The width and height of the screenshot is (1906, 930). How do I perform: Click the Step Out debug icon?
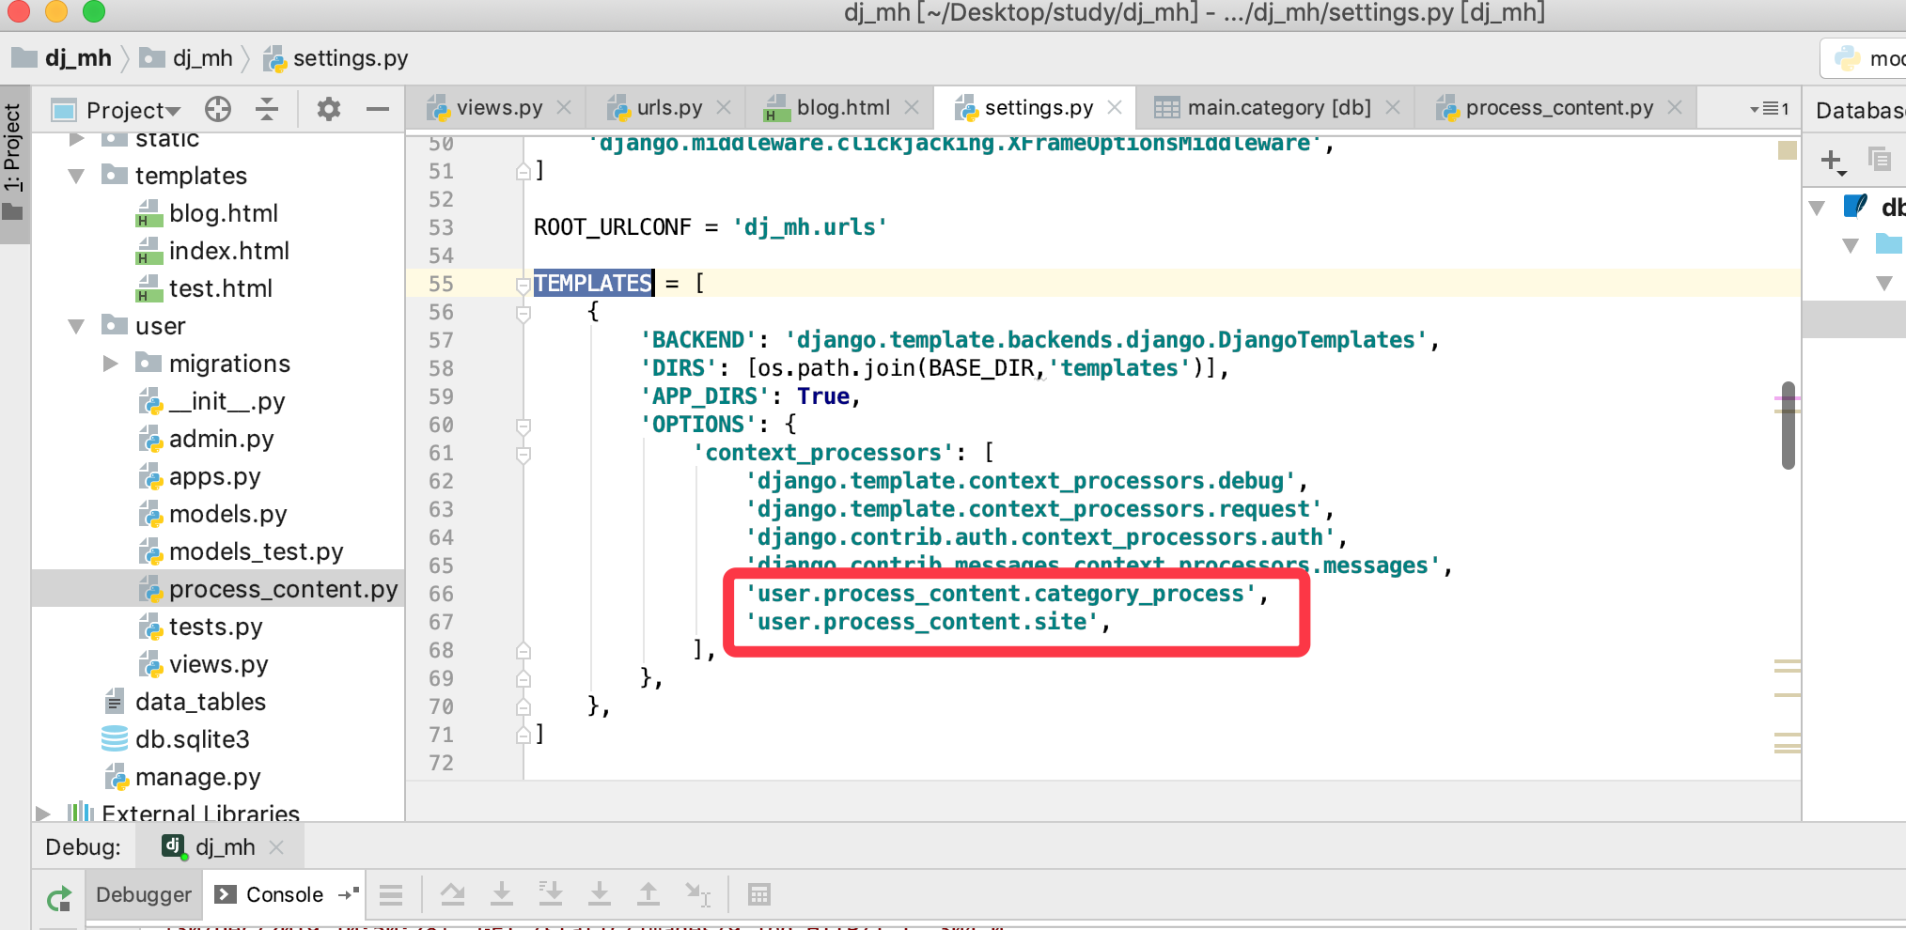(648, 894)
